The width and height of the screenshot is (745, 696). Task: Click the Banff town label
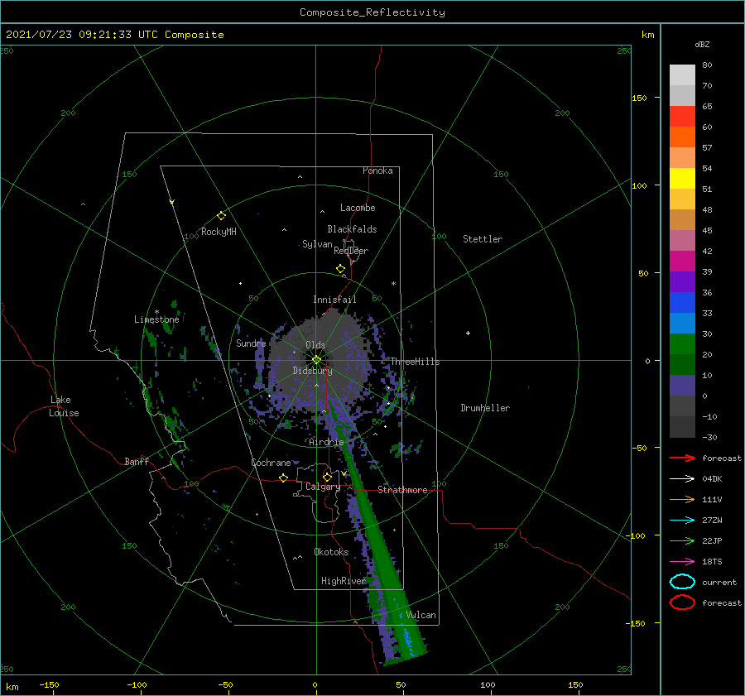click(137, 462)
